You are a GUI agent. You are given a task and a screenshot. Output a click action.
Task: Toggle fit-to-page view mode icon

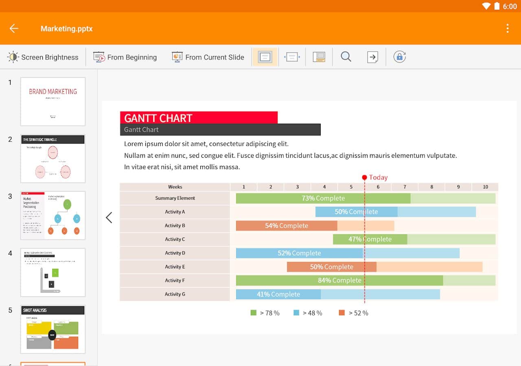[x=265, y=57]
